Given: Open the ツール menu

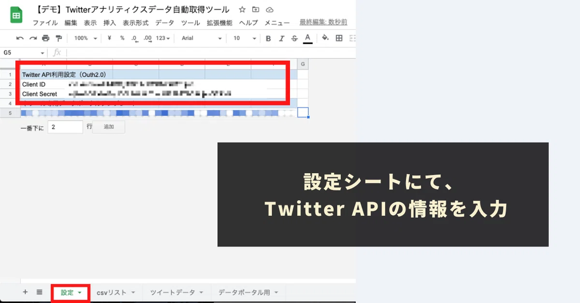Looking at the screenshot, I should point(190,23).
